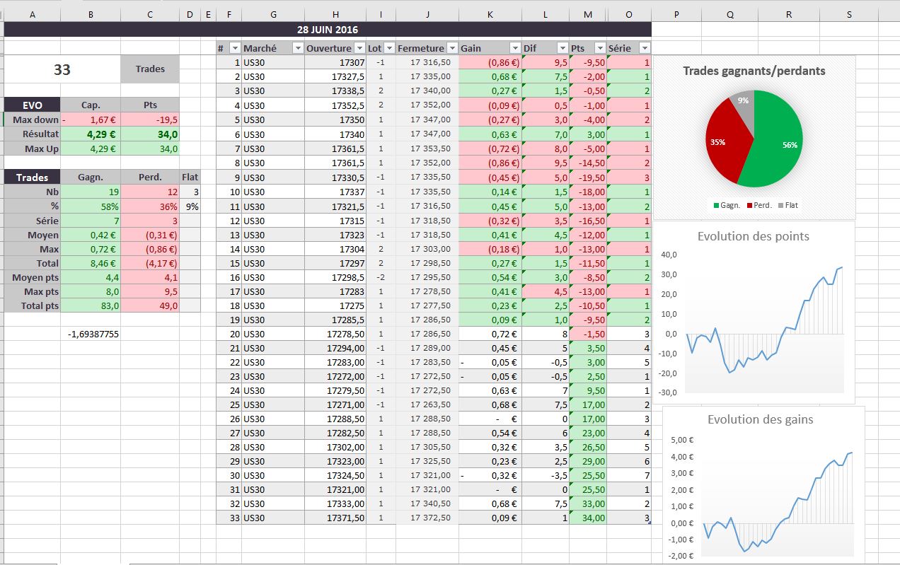The image size is (900, 565).
Task: Expand the Ouverture column filter arrow
Action: click(x=359, y=48)
